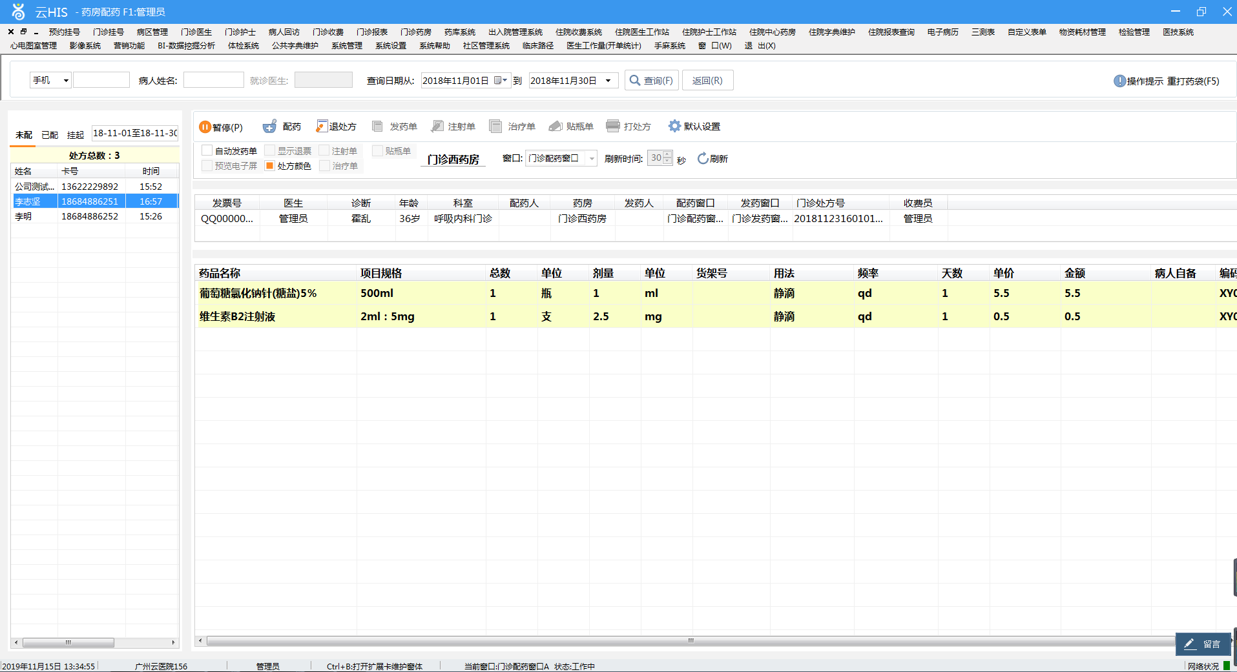The image size is (1237, 672).
Task: Open the 留言 message pencil icon
Action: (x=1189, y=644)
